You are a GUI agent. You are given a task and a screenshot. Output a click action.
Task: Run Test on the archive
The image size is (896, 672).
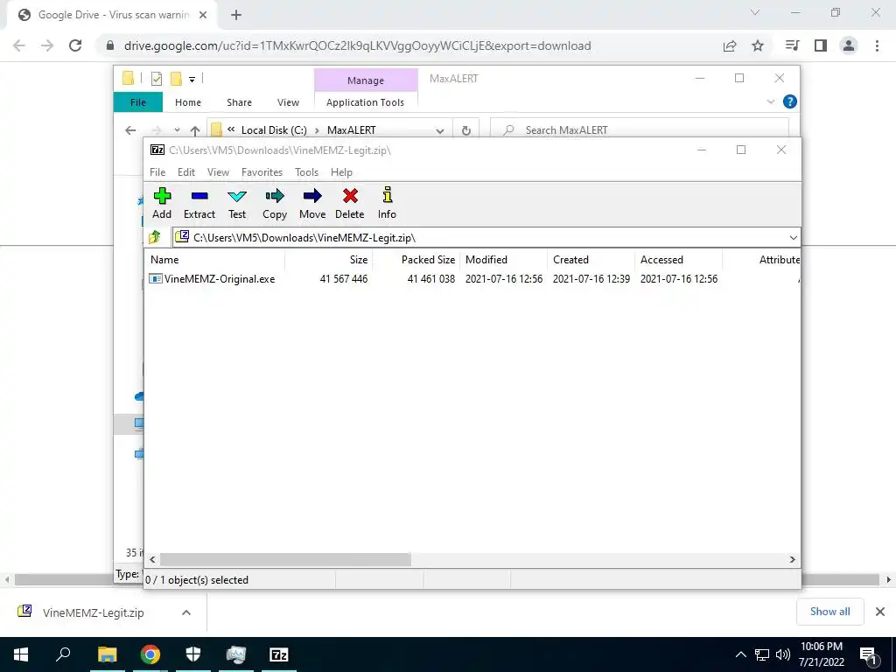(237, 203)
